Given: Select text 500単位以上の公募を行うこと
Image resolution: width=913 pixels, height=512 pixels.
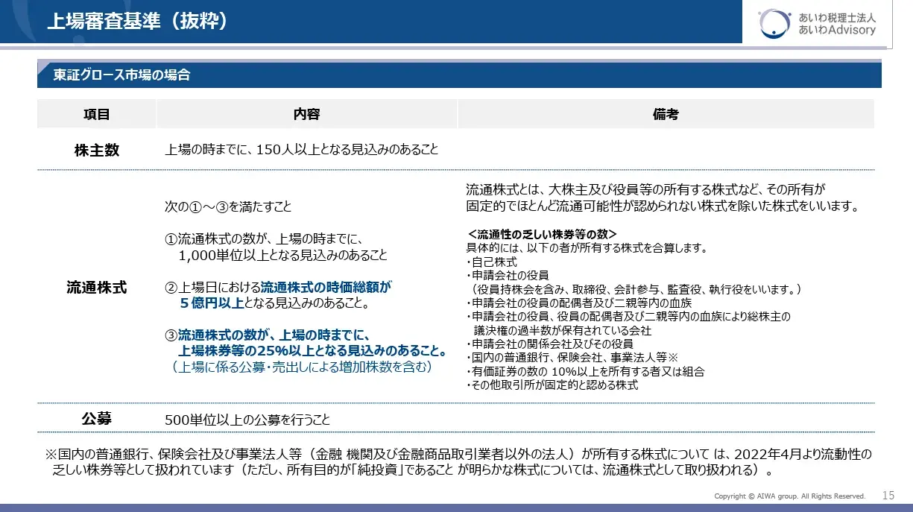Looking at the screenshot, I should [247, 420].
